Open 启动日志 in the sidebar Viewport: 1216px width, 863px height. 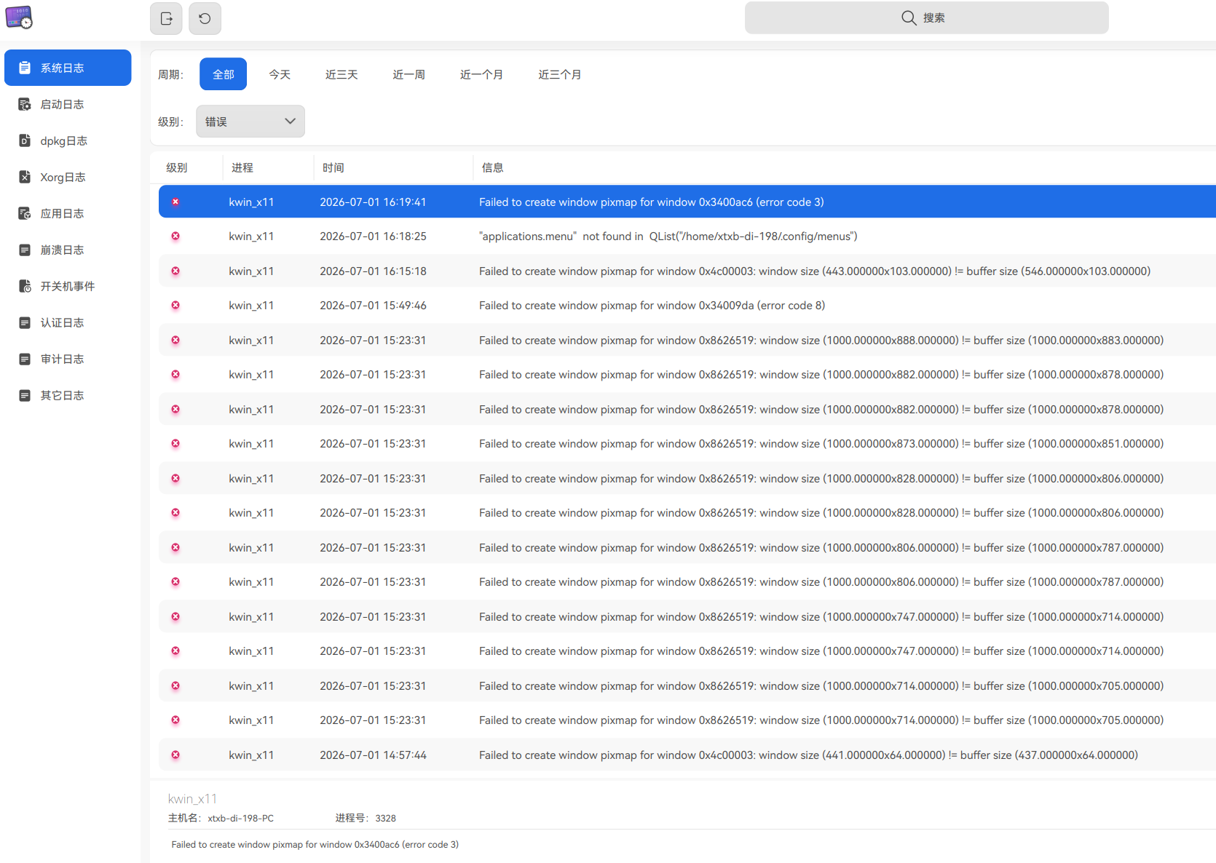coord(68,104)
